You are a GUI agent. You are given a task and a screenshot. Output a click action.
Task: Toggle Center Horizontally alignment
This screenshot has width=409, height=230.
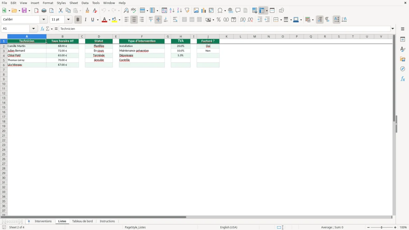(x=134, y=20)
